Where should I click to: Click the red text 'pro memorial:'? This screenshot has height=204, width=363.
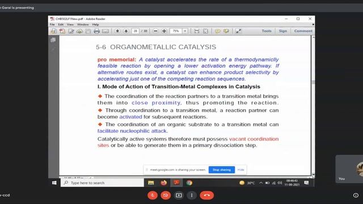tap(117, 59)
